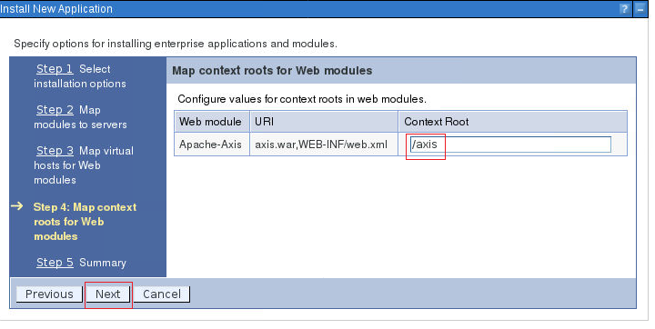The image size is (655, 329).
Task: Click the Configure values description text
Action: [302, 99]
